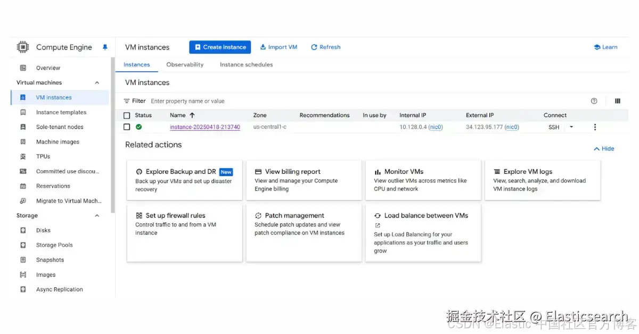Click the Machine images sidebar icon

23,142
